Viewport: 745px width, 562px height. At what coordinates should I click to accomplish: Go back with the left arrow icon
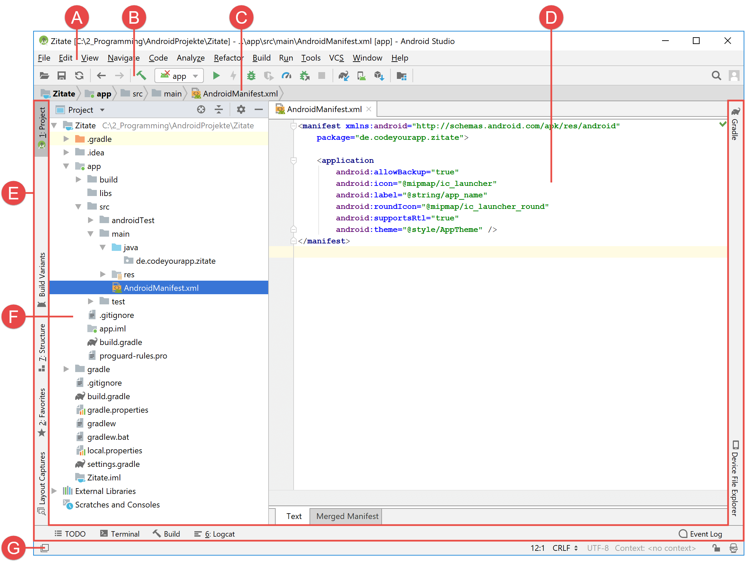coord(101,75)
